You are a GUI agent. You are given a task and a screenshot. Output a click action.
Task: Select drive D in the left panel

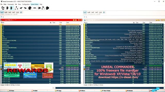pos(6,12)
